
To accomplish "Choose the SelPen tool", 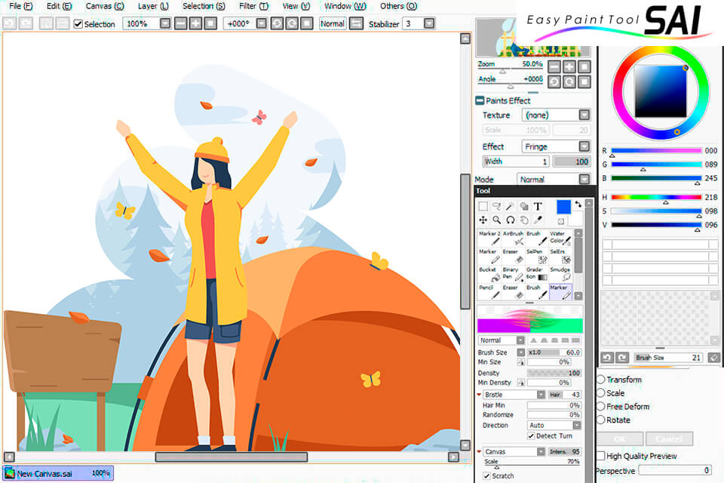I will click(x=536, y=256).
